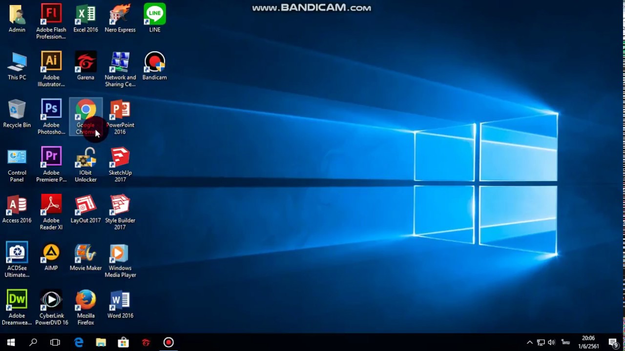The height and width of the screenshot is (351, 625).
Task: Select the Network and Sharing Center icon
Action: (120, 69)
